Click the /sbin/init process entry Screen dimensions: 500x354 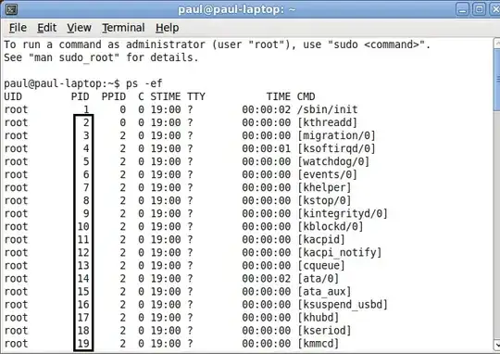tap(327, 109)
